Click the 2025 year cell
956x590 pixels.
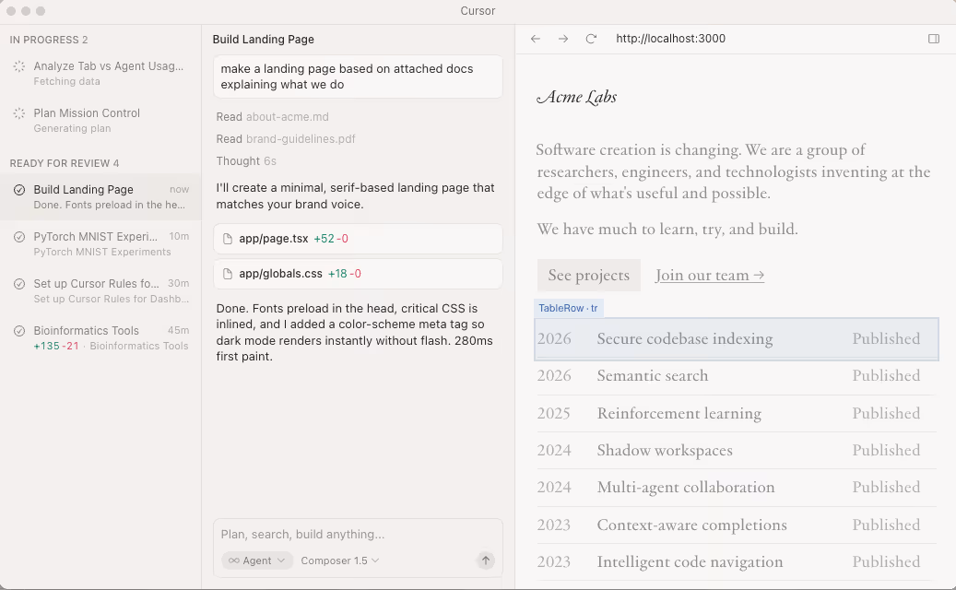pos(554,414)
